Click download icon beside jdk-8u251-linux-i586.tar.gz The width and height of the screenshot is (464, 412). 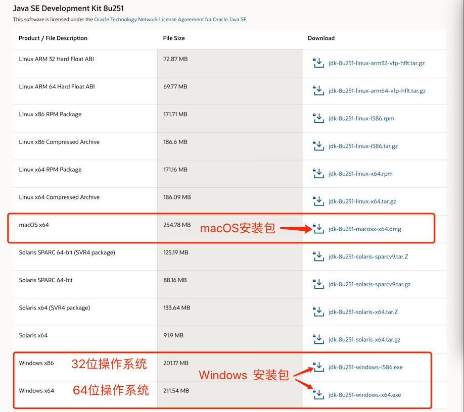coord(318,146)
